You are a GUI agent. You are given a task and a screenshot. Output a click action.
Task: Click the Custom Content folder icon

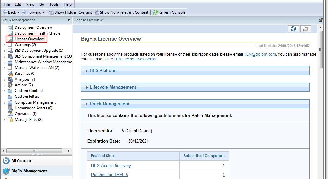point(10,91)
